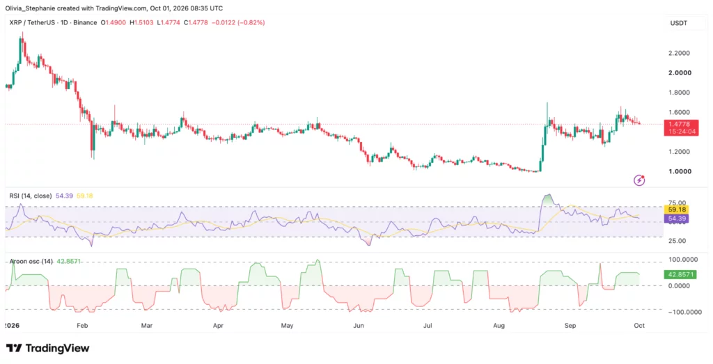Click the Feb label on time axis
The image size is (713, 364).
[x=82, y=326]
